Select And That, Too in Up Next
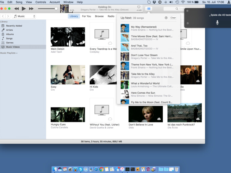The width and height of the screenshot is (231, 173). pyautogui.click(x=148, y=47)
